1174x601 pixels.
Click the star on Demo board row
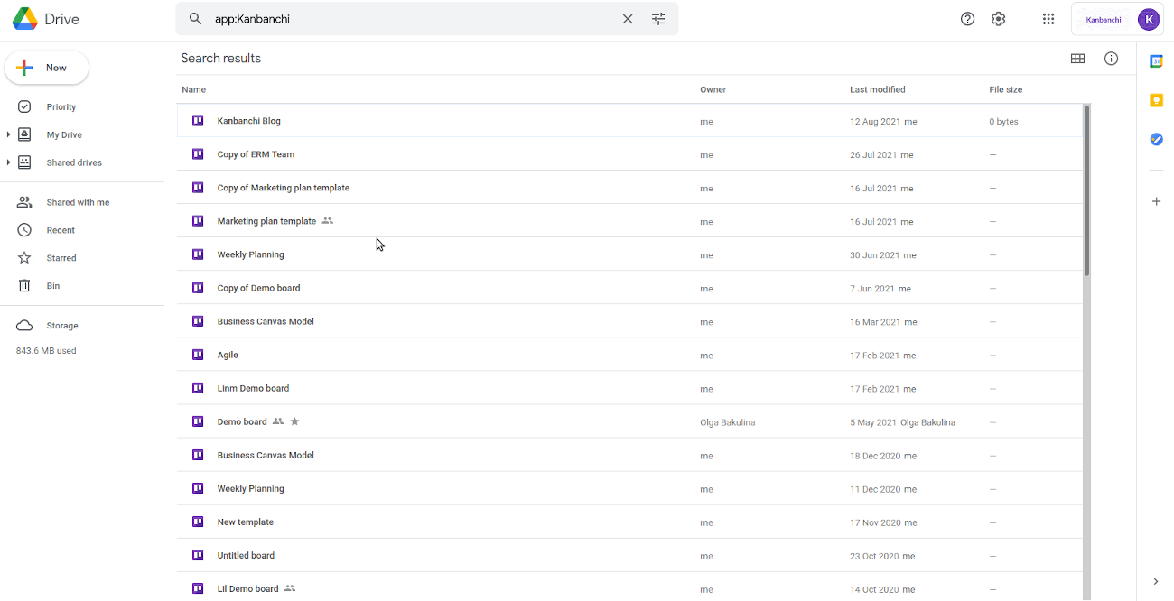294,421
